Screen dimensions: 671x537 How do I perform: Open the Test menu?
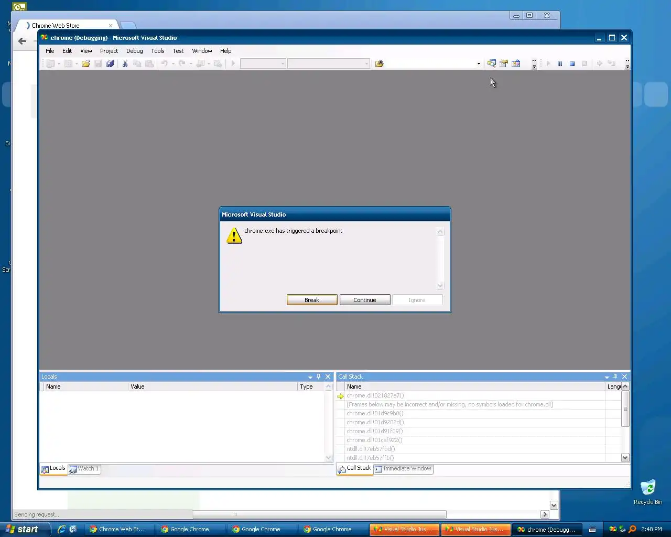click(x=178, y=51)
